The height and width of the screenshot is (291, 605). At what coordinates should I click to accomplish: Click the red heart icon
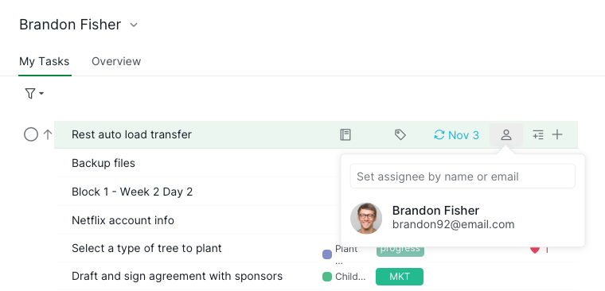(535, 250)
